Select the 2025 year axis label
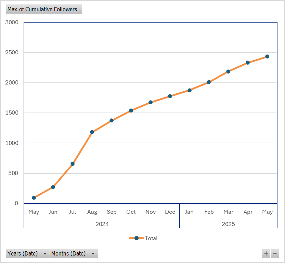 coord(228,224)
